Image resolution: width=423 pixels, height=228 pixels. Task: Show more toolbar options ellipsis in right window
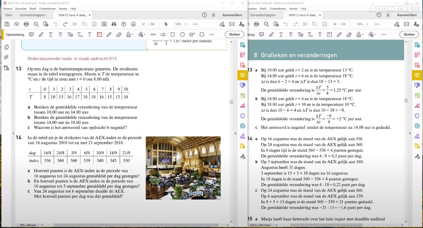pyautogui.click(x=377, y=24)
